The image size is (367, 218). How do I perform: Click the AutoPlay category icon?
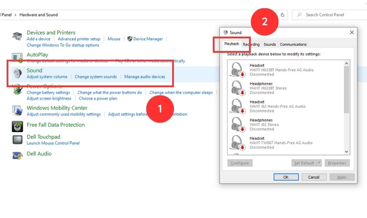pos(17,58)
